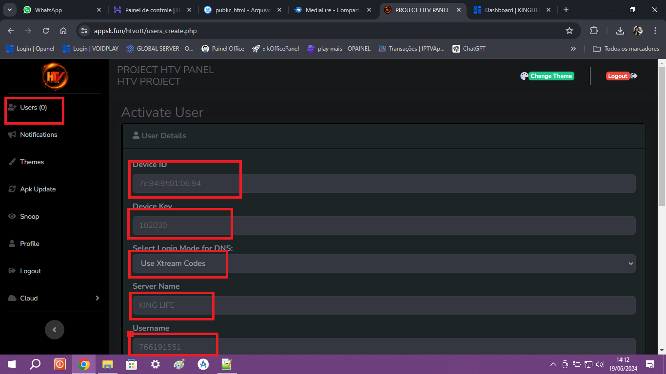This screenshot has width=666, height=374.
Task: Open File Explorer from the taskbar
Action: 107,364
